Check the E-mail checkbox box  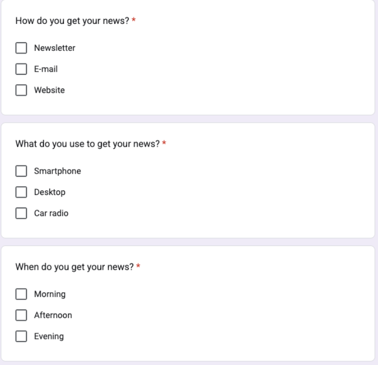[x=21, y=69]
